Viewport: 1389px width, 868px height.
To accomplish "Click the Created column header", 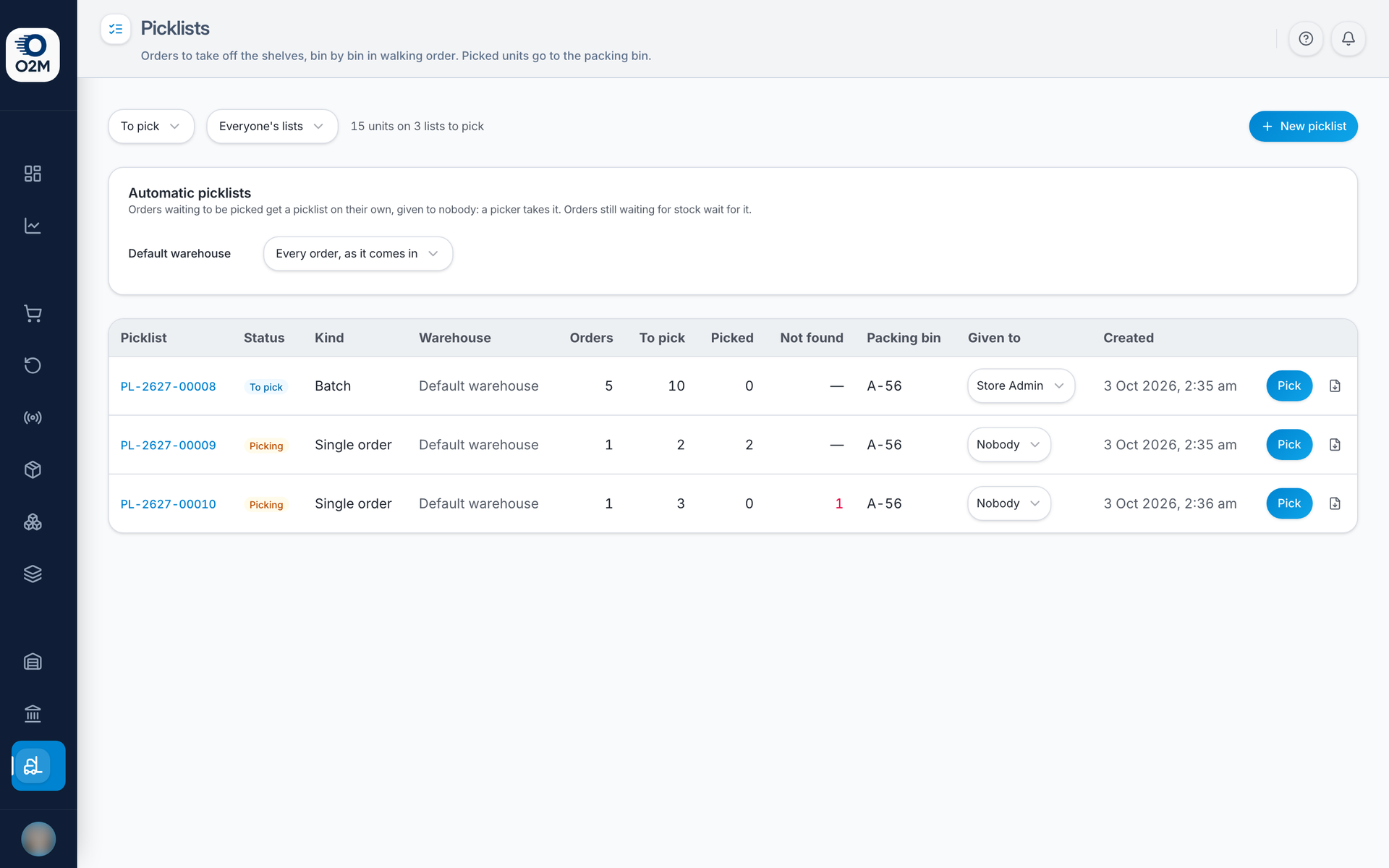I will [1129, 338].
